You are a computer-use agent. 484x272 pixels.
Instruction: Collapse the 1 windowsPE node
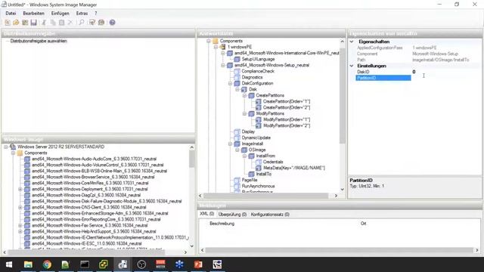tap(216, 47)
